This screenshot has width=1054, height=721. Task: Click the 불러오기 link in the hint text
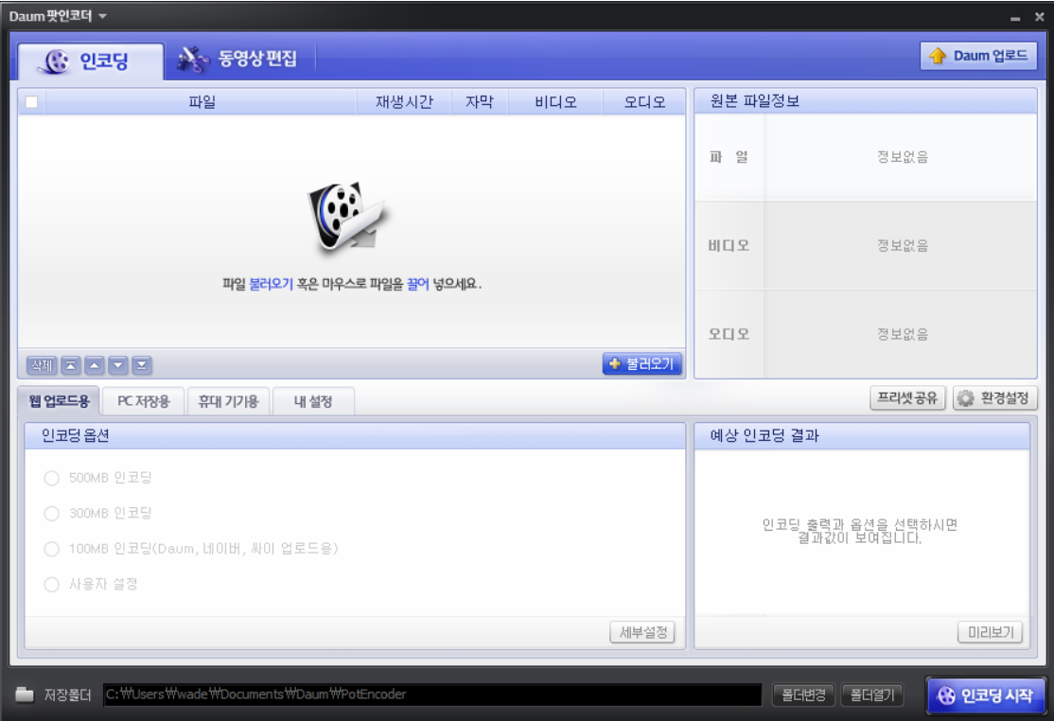pyautogui.click(x=271, y=284)
